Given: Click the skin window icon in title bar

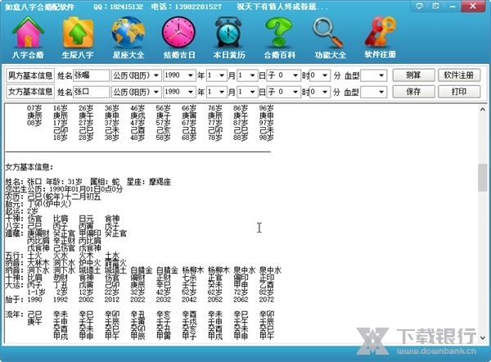Looking at the screenshot, I should (435, 6).
